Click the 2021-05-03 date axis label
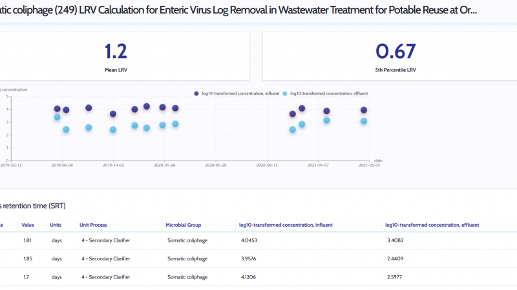Image resolution: width=517 pixels, height=290 pixels. coord(369,165)
